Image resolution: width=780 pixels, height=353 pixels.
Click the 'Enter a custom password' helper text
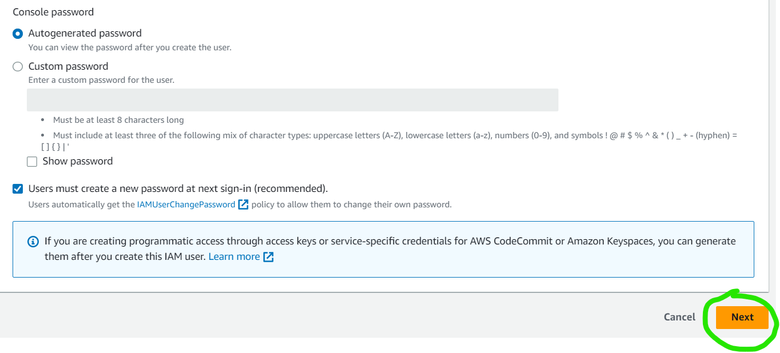pos(101,80)
